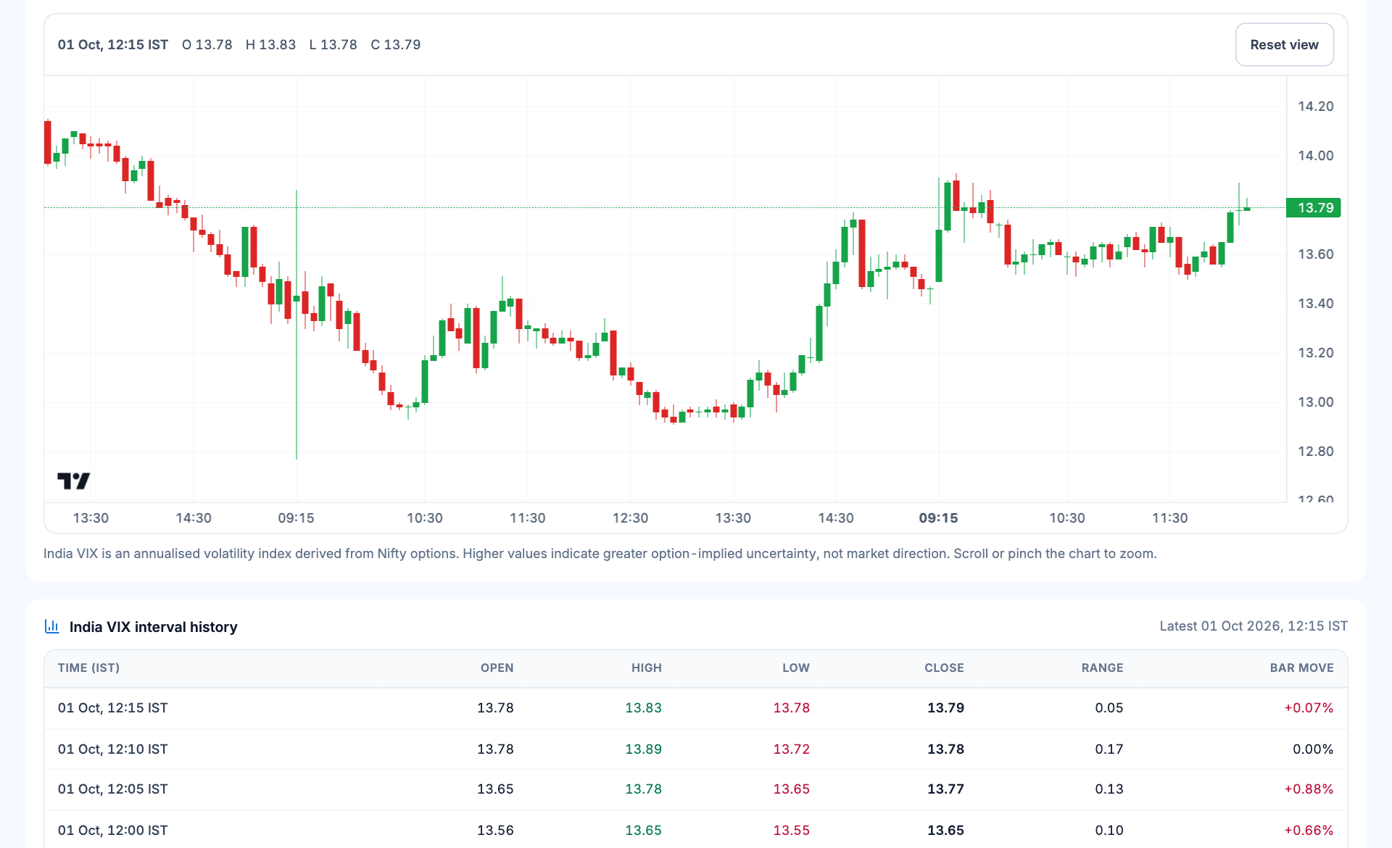This screenshot has width=1392, height=848.
Task: Click the green 13.79 current price label
Action: (x=1314, y=208)
